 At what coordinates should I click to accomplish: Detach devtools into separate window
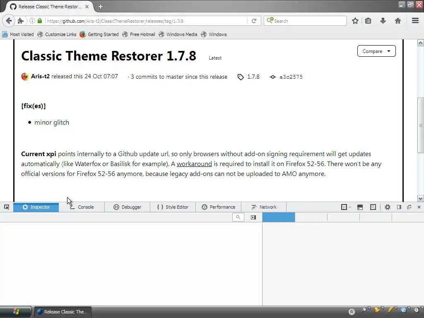pos(409,207)
